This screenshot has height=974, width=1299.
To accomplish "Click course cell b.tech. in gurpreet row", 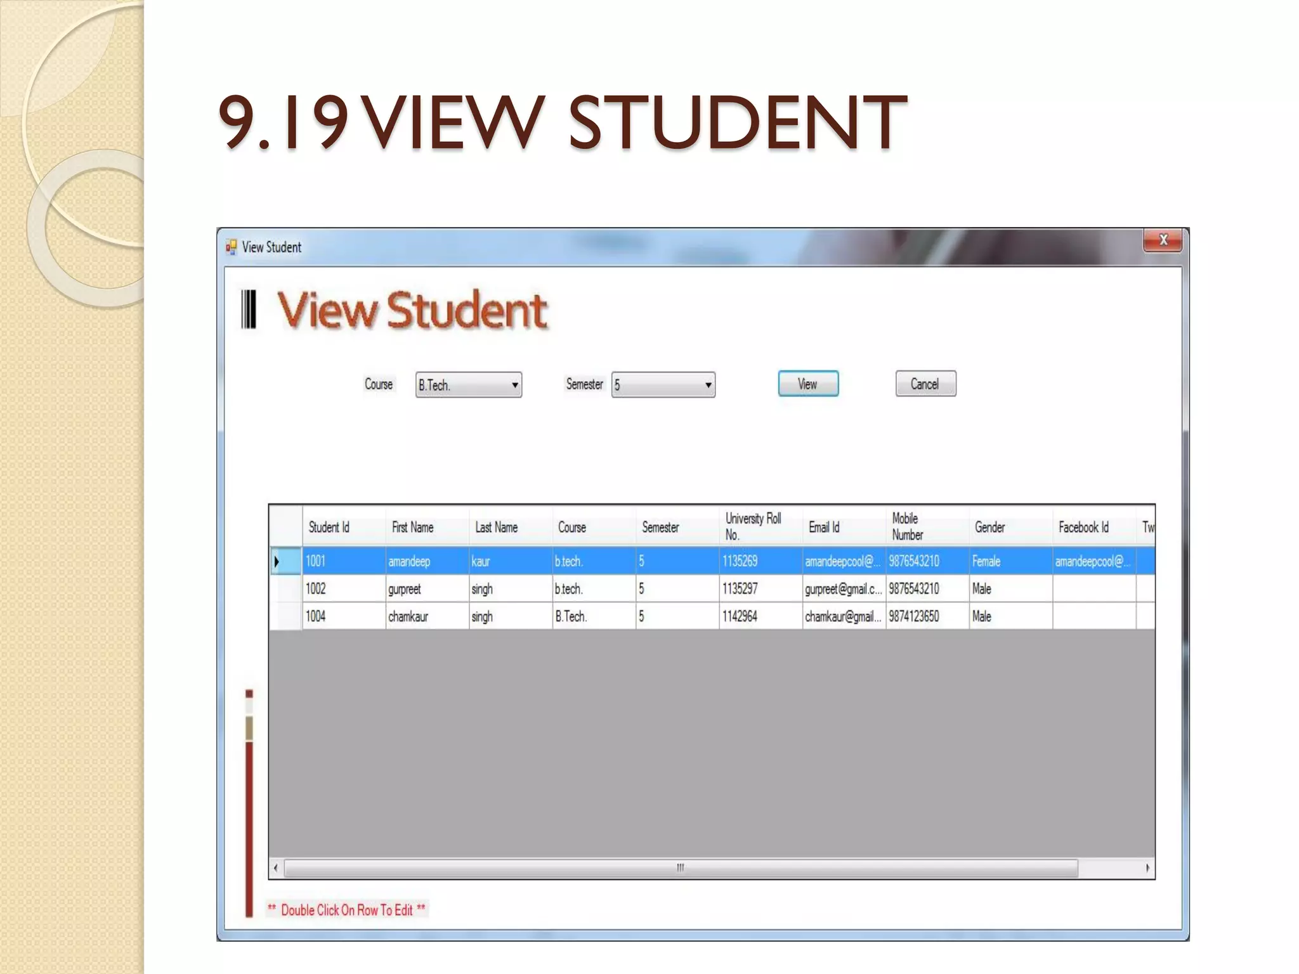I will coord(594,588).
